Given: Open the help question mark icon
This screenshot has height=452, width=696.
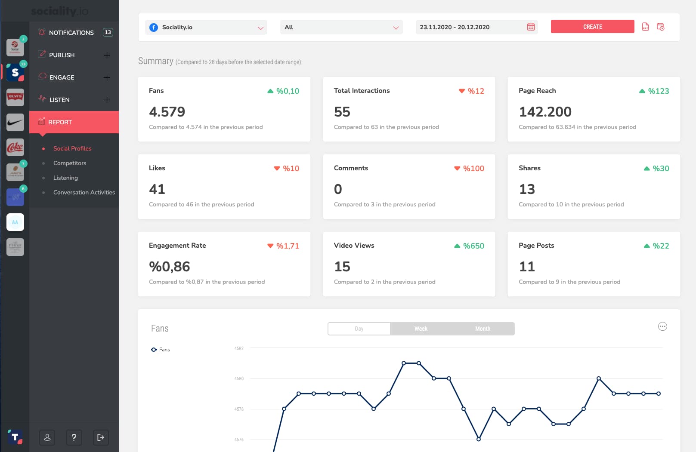Looking at the screenshot, I should [74, 437].
